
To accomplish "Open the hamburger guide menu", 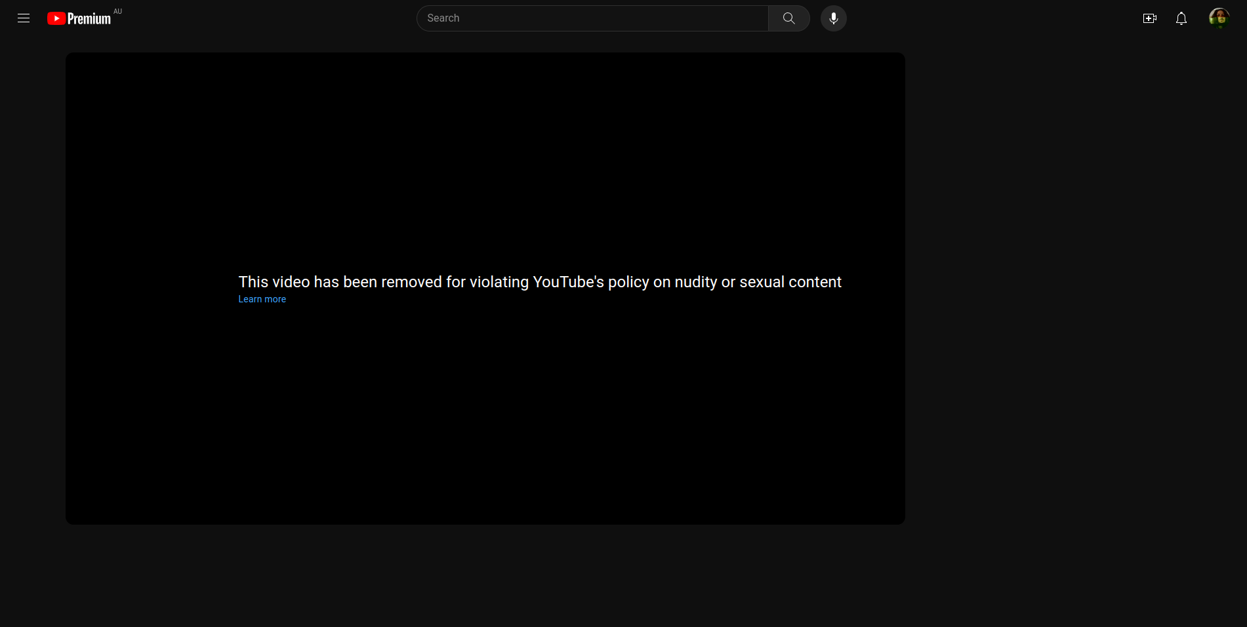I will [x=24, y=18].
